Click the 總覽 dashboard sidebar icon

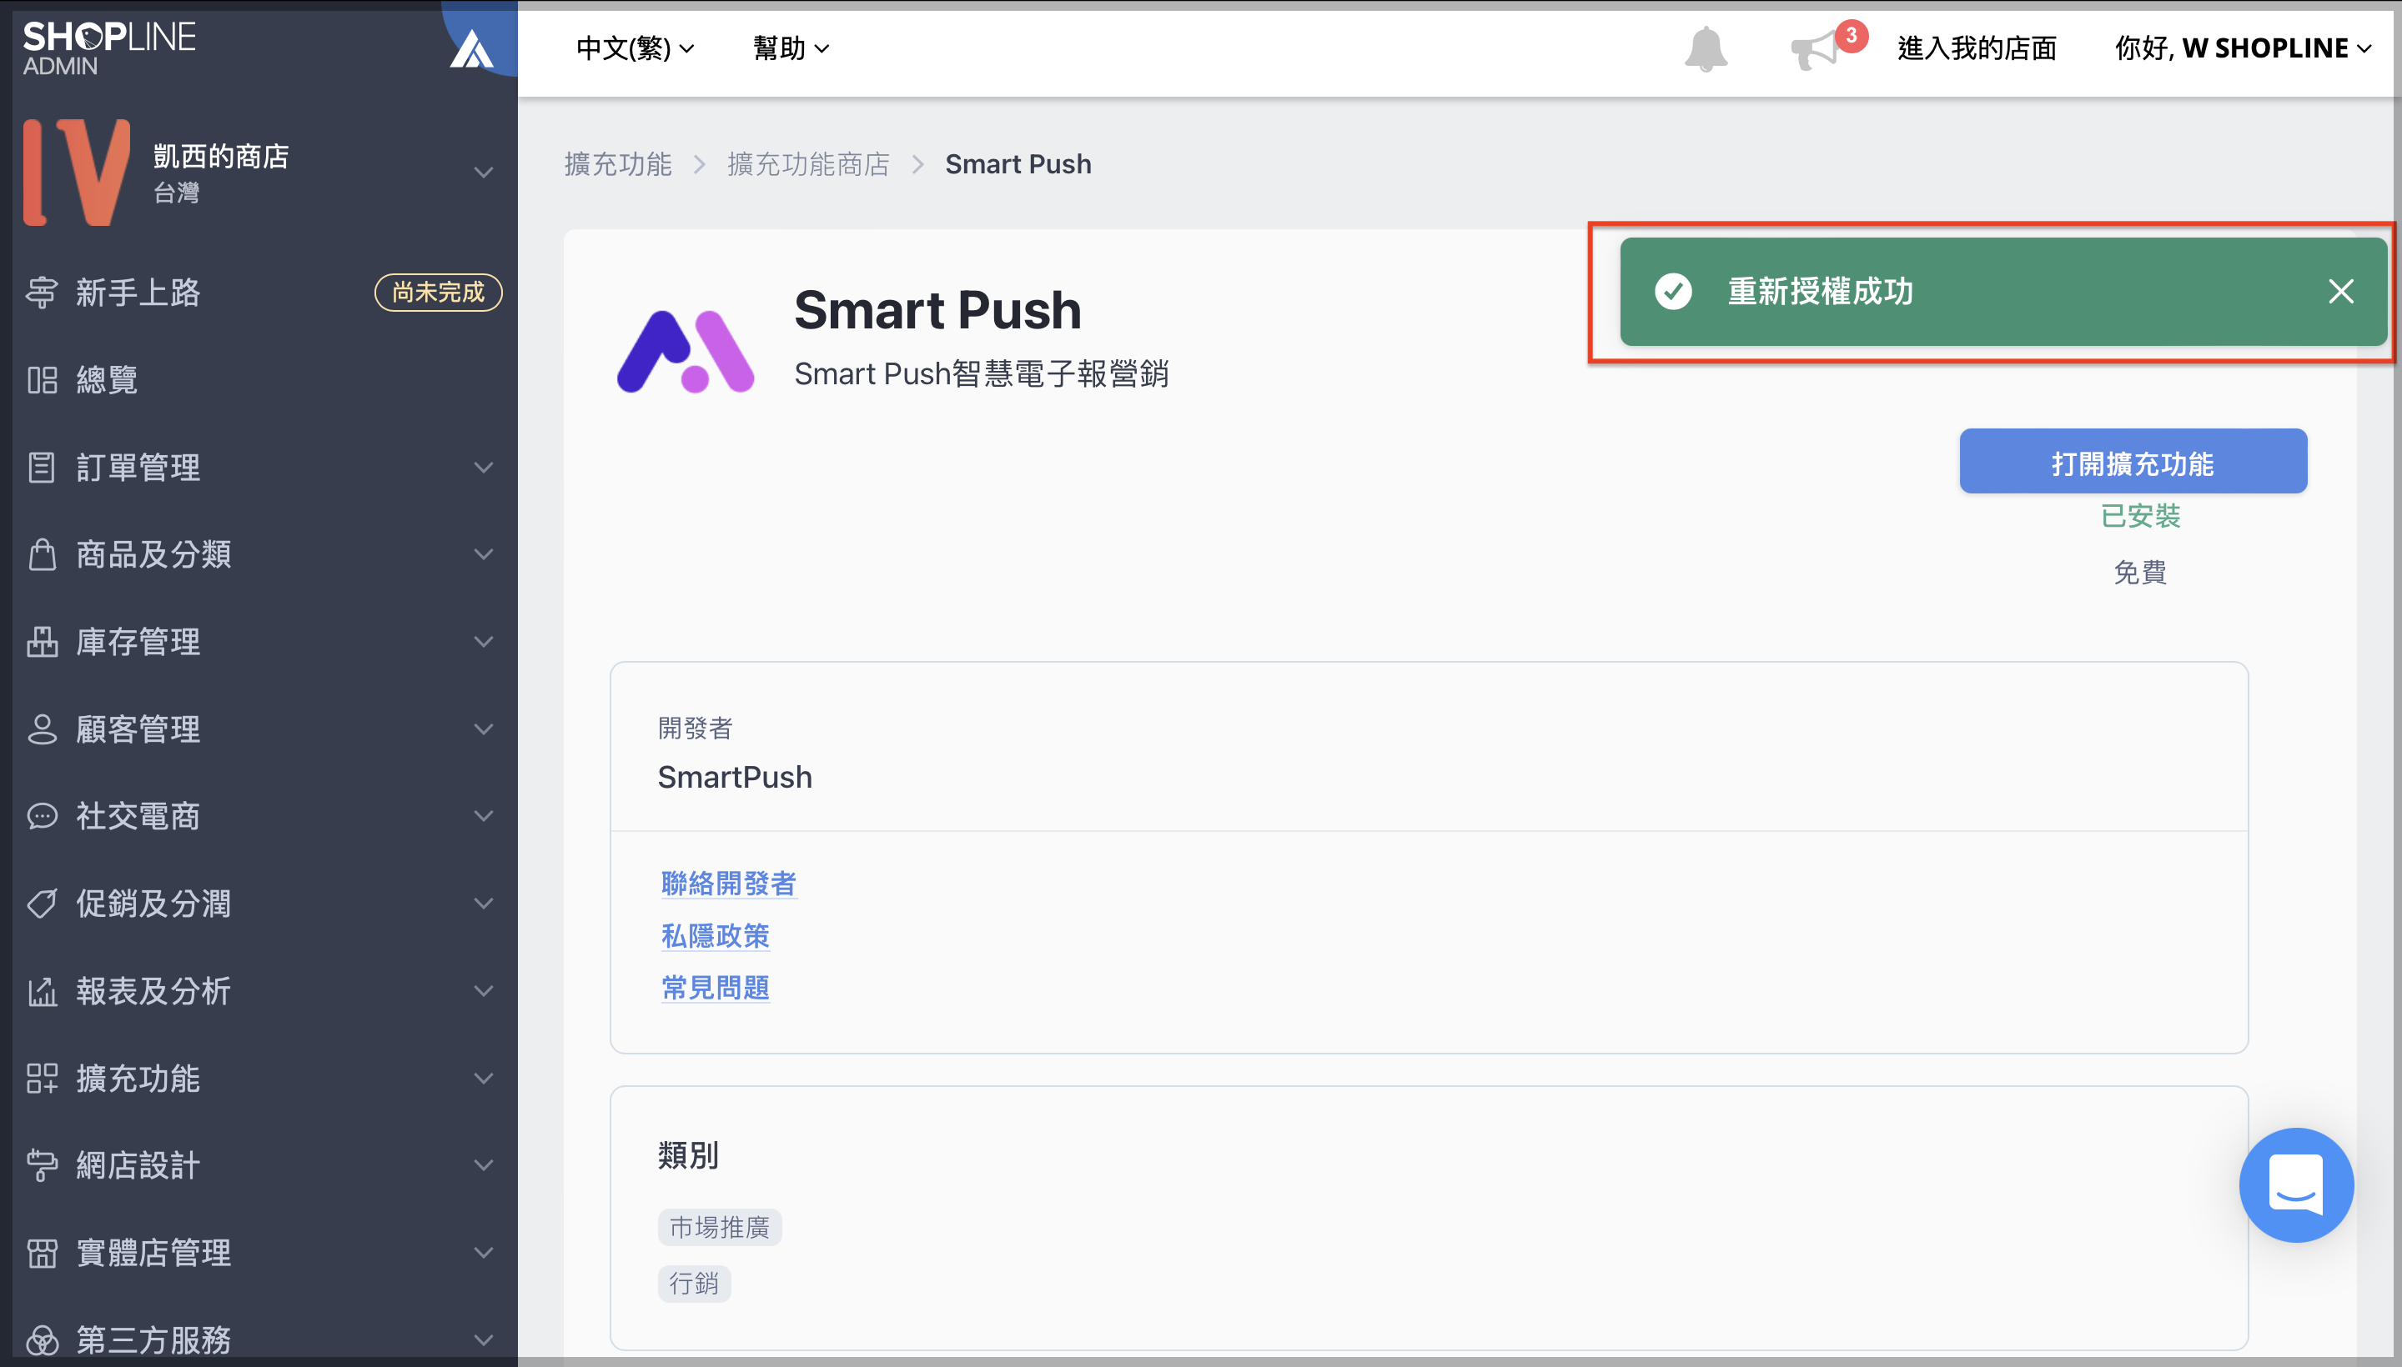pos(43,380)
